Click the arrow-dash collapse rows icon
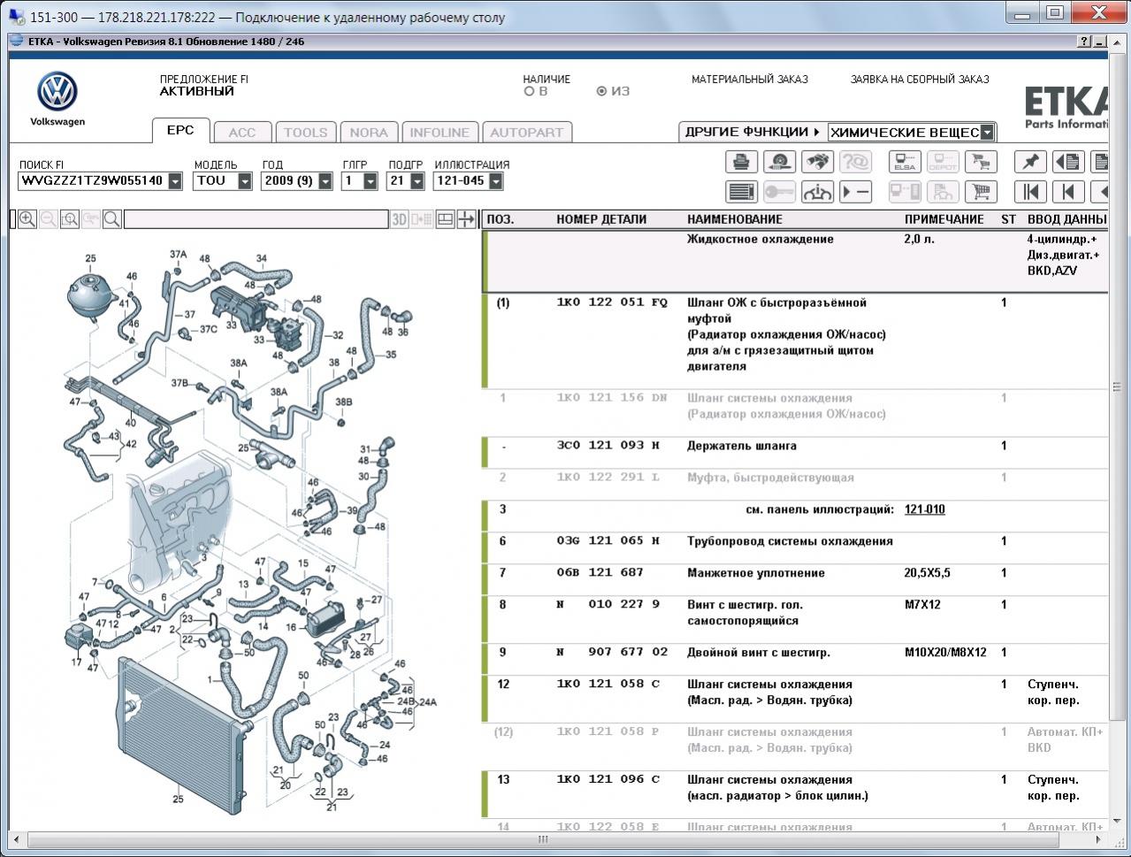The image size is (1131, 857). (x=855, y=191)
